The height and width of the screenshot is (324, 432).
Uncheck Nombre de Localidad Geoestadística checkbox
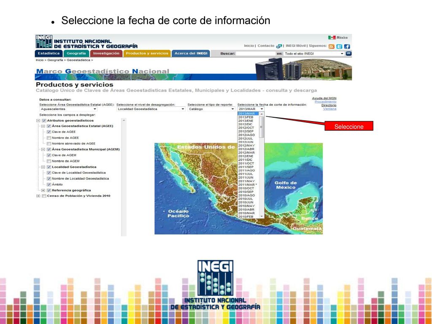point(49,178)
